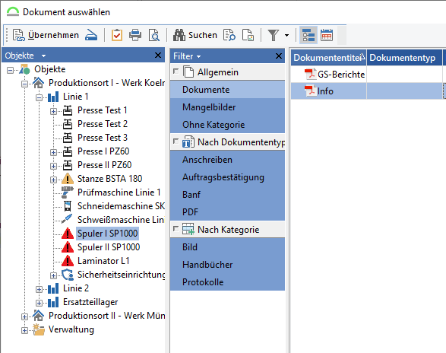Click the document search icon after Suchen
This screenshot has height=353, width=446.
point(229,35)
